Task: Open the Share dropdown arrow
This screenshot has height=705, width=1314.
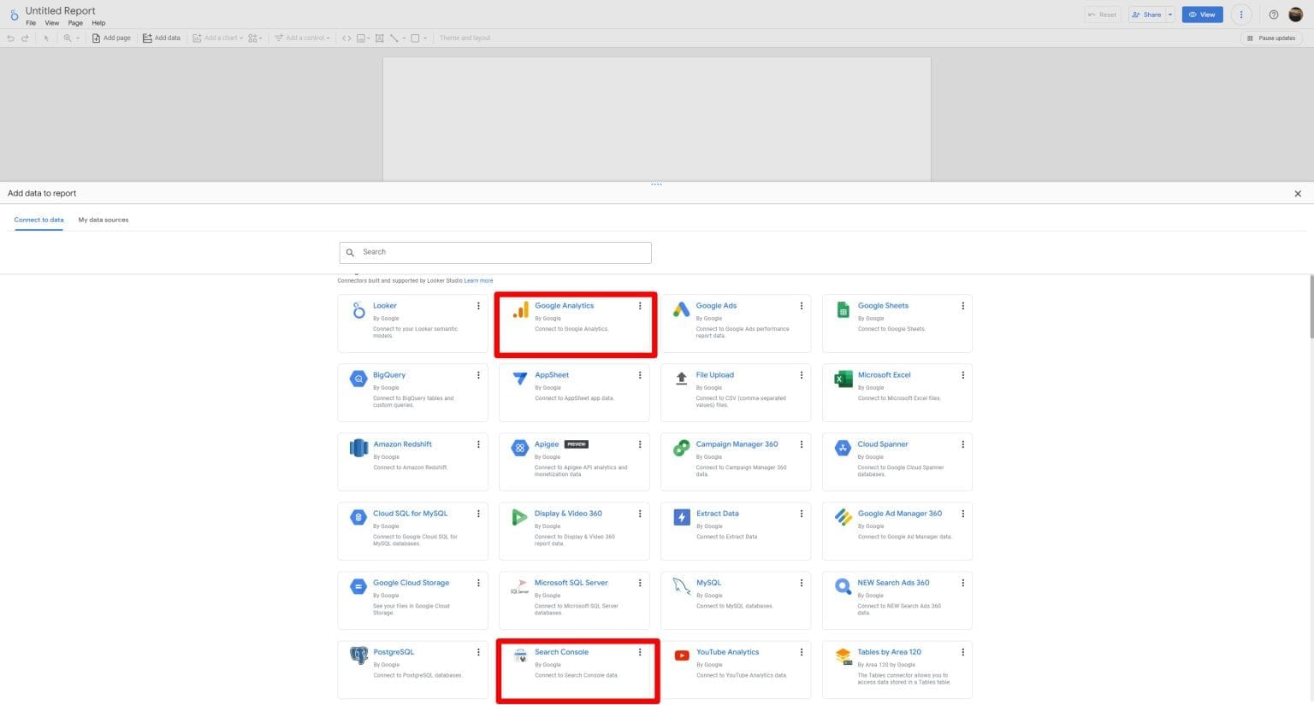Action: [1170, 15]
